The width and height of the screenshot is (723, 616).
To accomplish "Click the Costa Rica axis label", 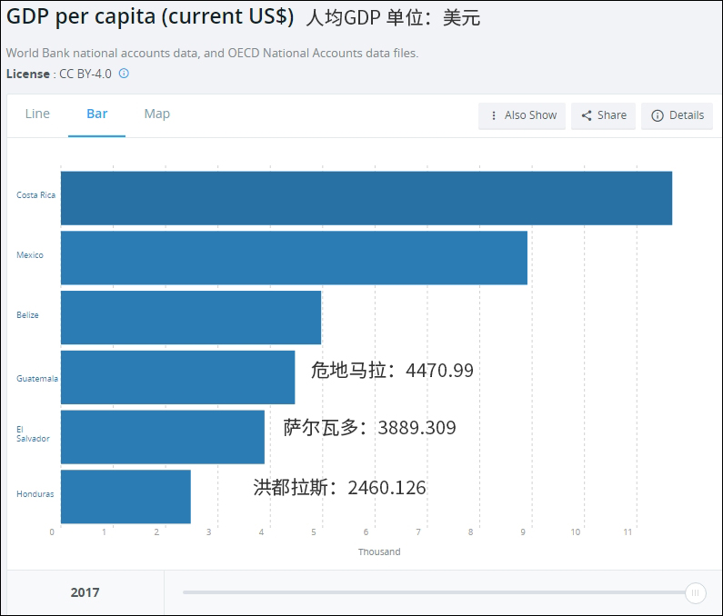I will [x=36, y=195].
